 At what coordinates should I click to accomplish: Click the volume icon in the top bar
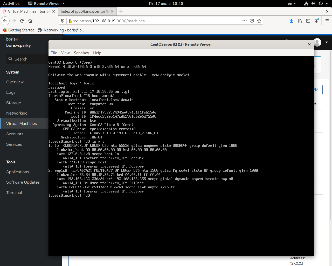click(x=313, y=3)
